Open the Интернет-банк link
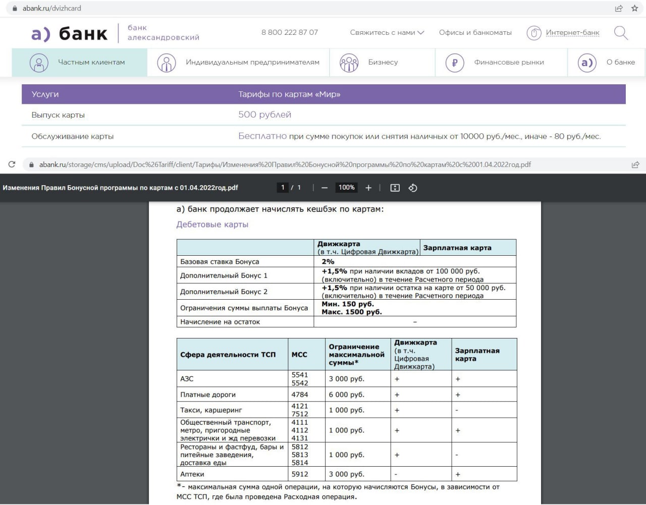The height and width of the screenshot is (505, 646). 572,33
